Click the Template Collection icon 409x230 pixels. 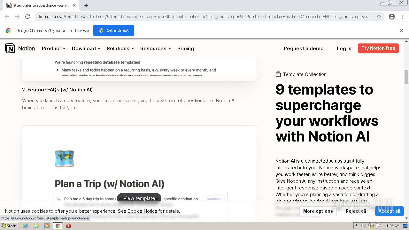pos(278,74)
